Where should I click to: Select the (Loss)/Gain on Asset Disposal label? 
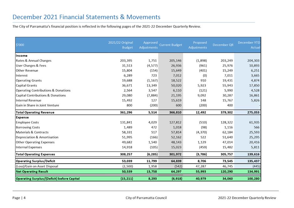pyautogui.click(x=37, y=166)
